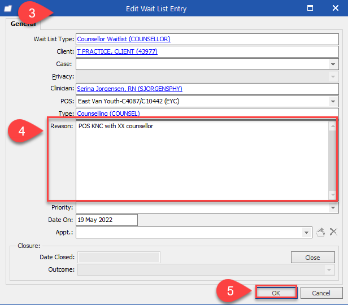Close the Edit Wait List Entry dialog
Screen dimensions: 348x305
coord(336,8)
